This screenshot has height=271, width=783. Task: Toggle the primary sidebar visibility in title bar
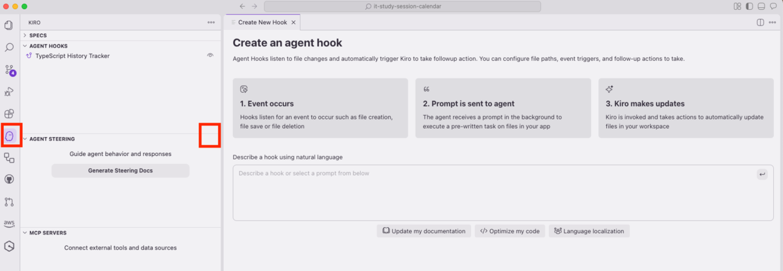[749, 6]
